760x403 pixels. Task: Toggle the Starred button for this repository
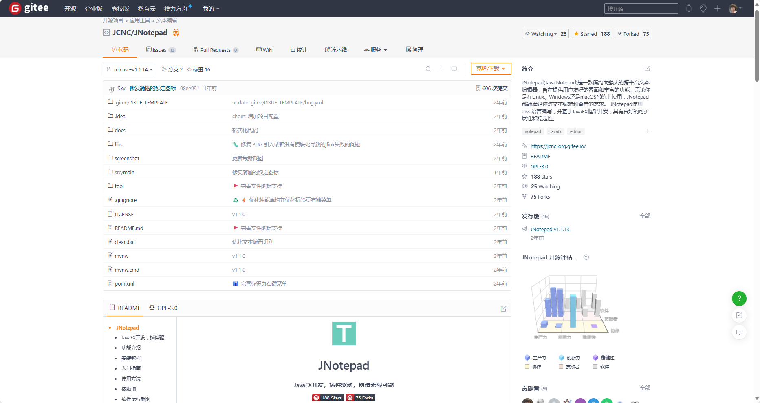585,34
